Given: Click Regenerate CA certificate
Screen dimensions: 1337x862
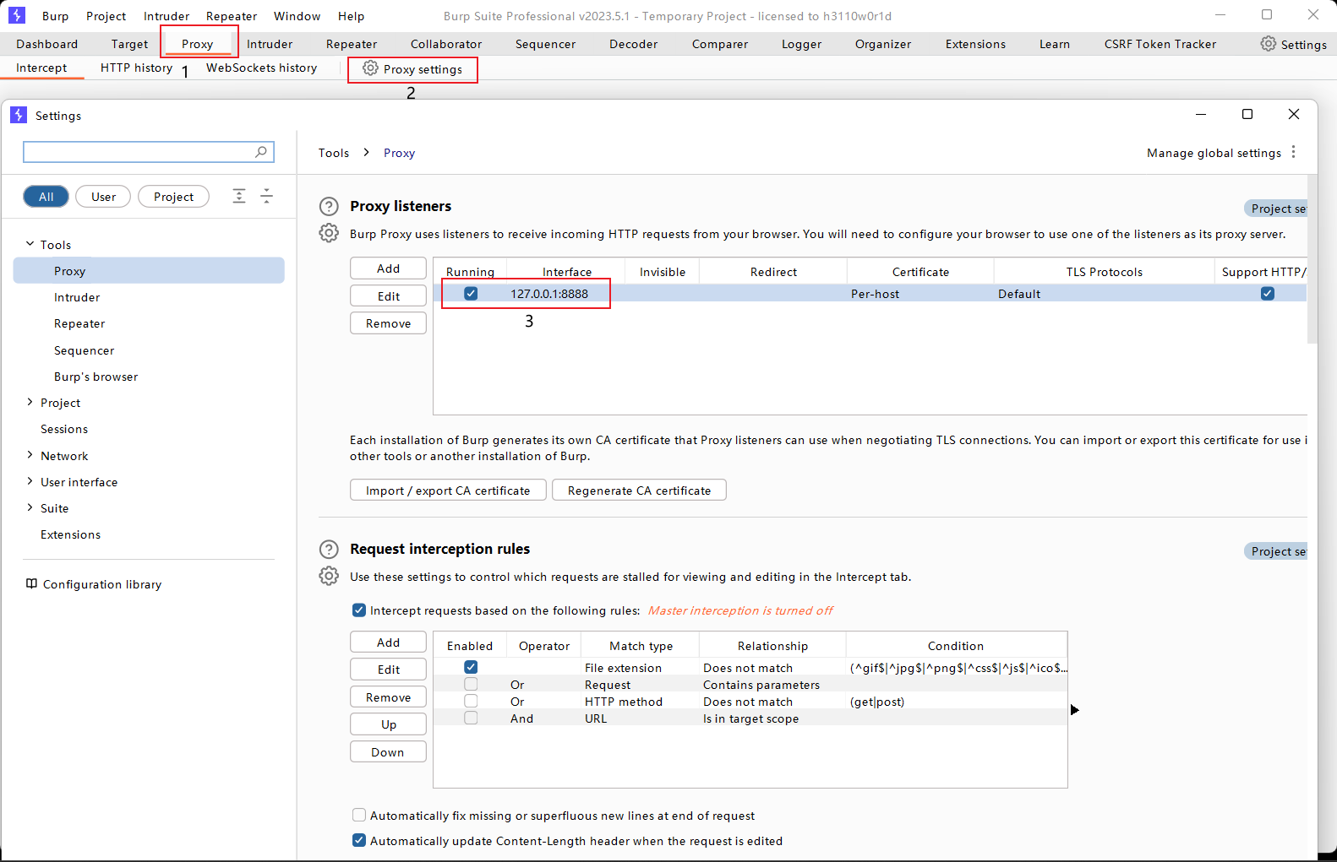Looking at the screenshot, I should tap(639, 491).
